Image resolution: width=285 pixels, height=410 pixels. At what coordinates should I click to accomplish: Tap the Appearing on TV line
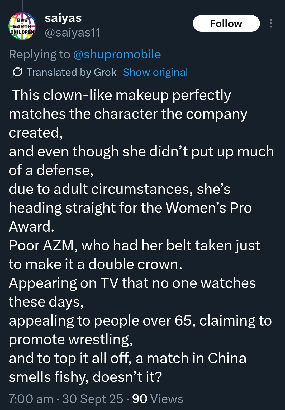click(x=132, y=292)
